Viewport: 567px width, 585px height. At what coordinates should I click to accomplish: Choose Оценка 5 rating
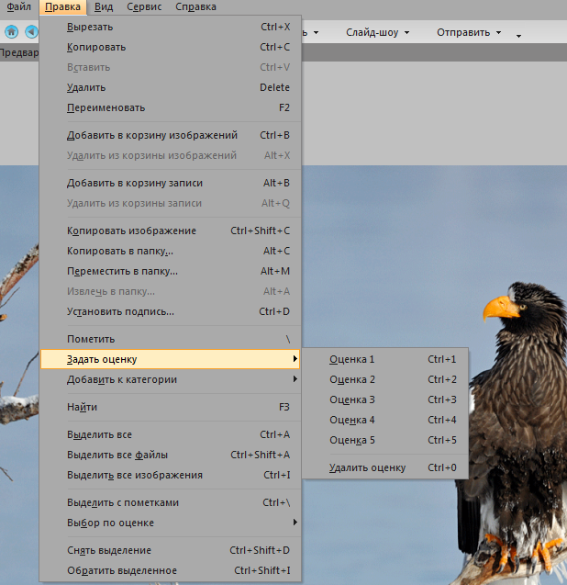352,440
